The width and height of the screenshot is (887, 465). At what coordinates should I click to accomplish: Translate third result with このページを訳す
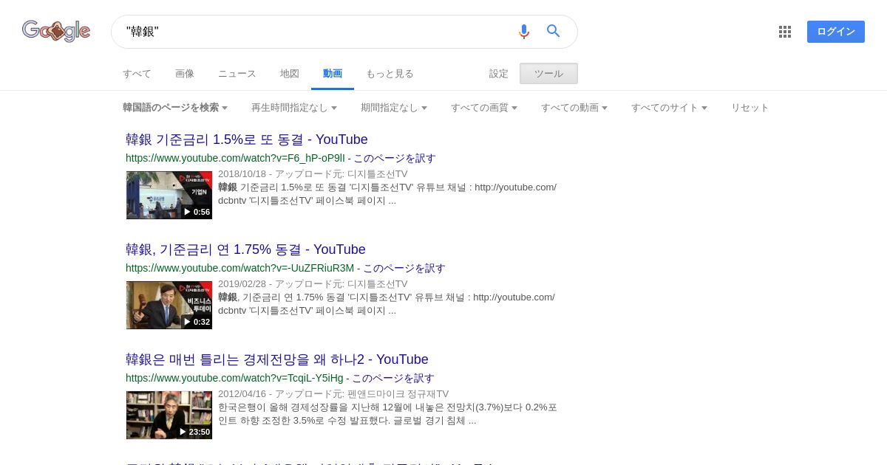tap(393, 378)
